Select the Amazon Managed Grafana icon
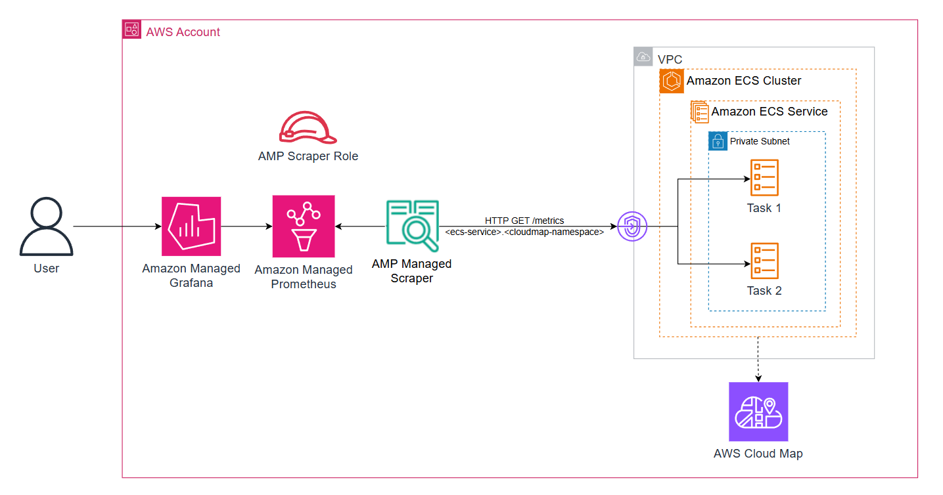Image resolution: width=943 pixels, height=495 pixels. [x=191, y=226]
